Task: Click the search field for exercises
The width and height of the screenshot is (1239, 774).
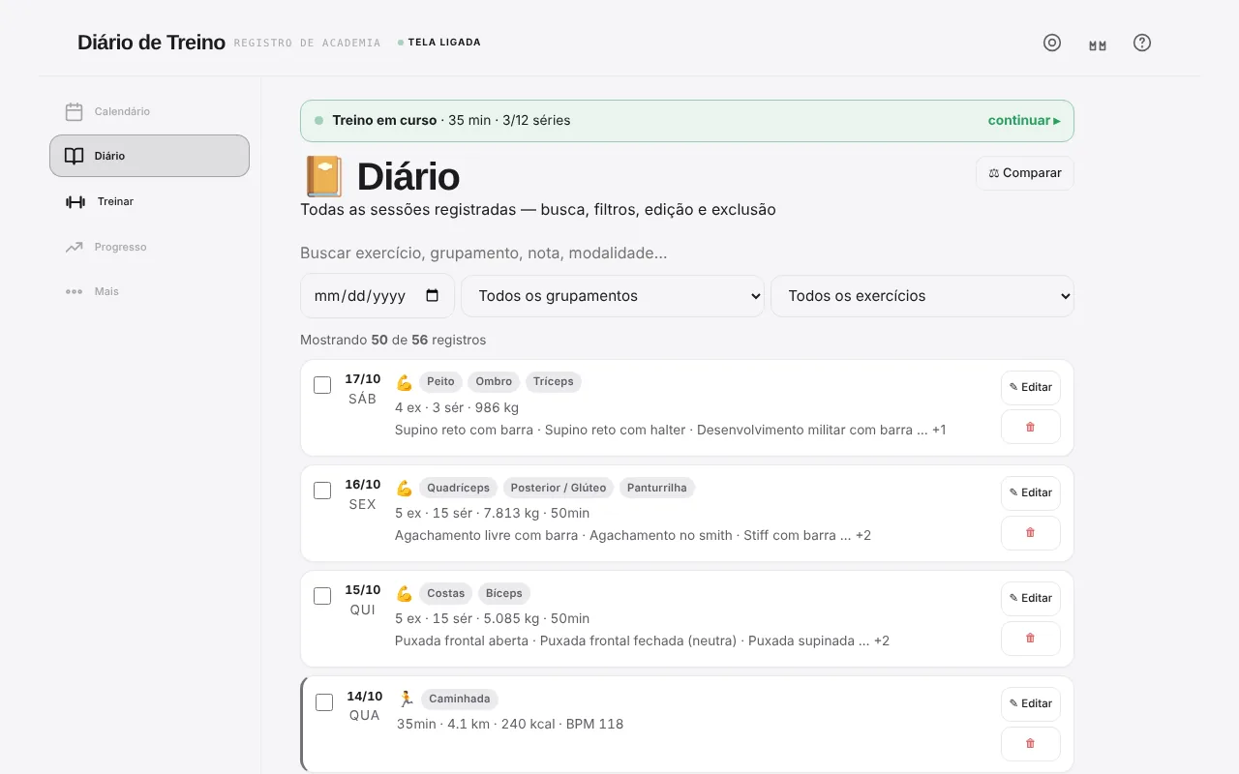Action: click(687, 253)
